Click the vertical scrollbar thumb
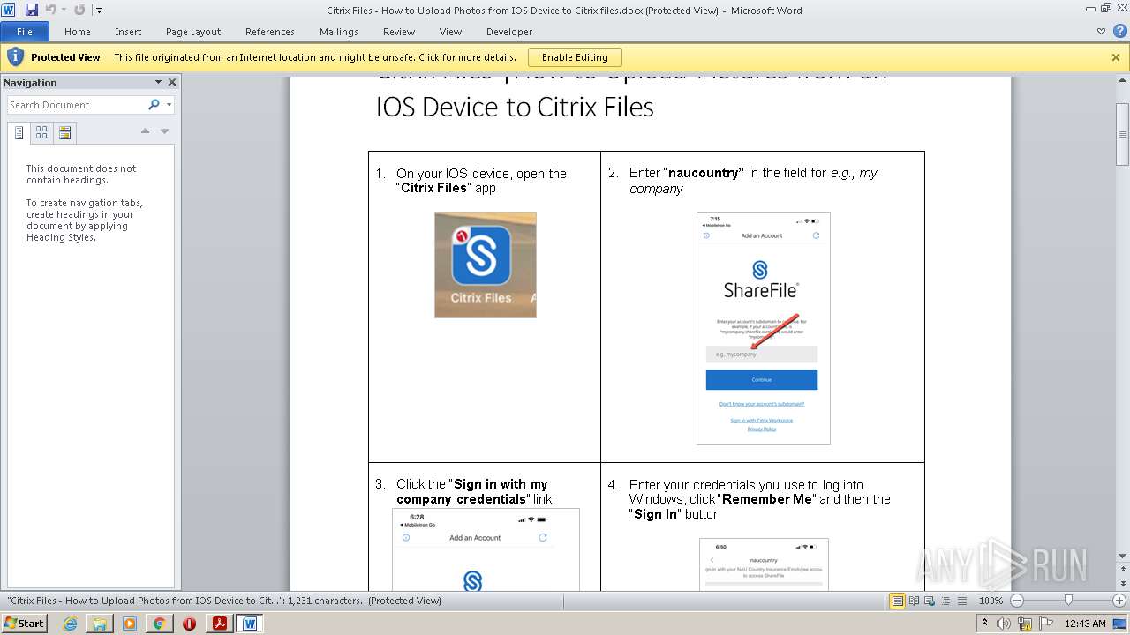This screenshot has height=635, width=1130. (1123, 134)
